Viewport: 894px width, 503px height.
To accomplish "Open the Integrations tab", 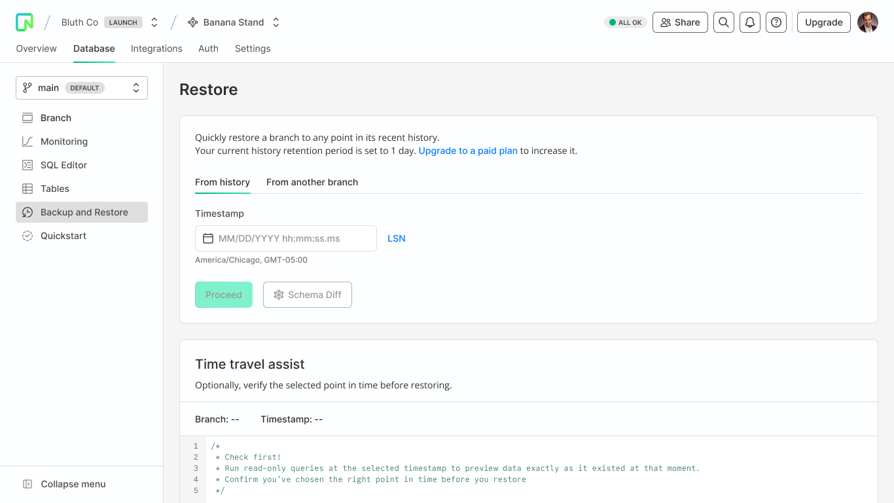I will pos(156,48).
